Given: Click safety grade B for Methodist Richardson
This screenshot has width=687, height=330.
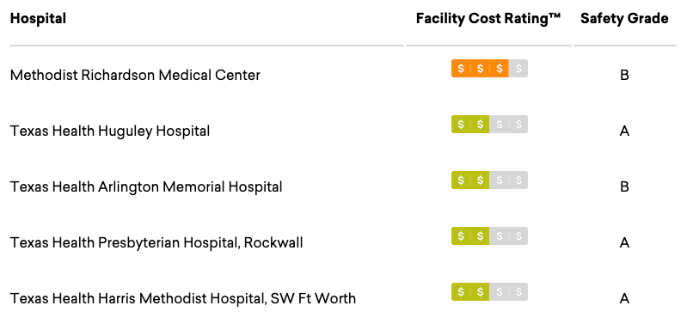Looking at the screenshot, I should pyautogui.click(x=624, y=76).
